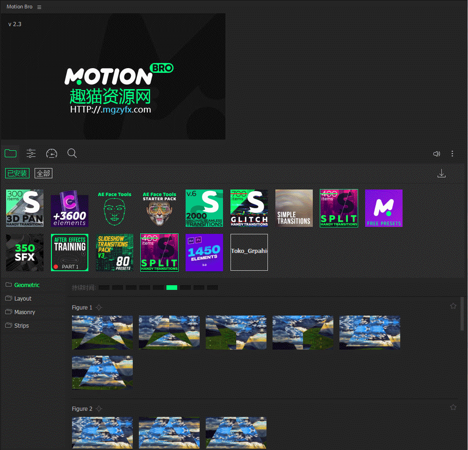
Task: Click the Motion Bro preview banner
Action: 113,76
